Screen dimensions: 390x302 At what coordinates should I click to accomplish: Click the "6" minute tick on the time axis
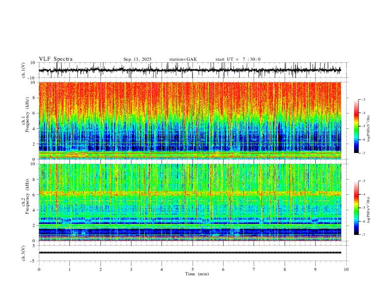(223, 269)
